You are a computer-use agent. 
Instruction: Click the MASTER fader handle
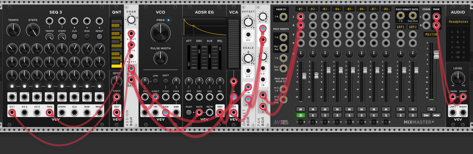point(436,55)
